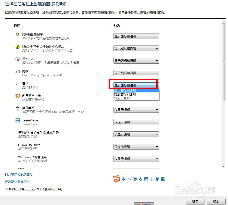The height and width of the screenshot is (205, 228).
Task: Click the list scrollbar up arrow
Action: (x=224, y=21)
